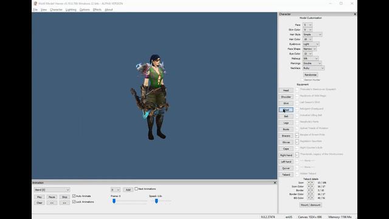This screenshot has height=219, width=389.
Task: Open the Character menu
Action: [57, 10]
